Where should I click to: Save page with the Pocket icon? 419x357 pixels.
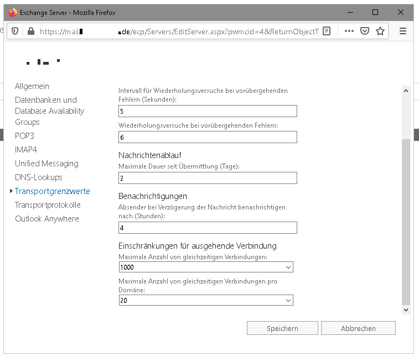tap(365, 32)
